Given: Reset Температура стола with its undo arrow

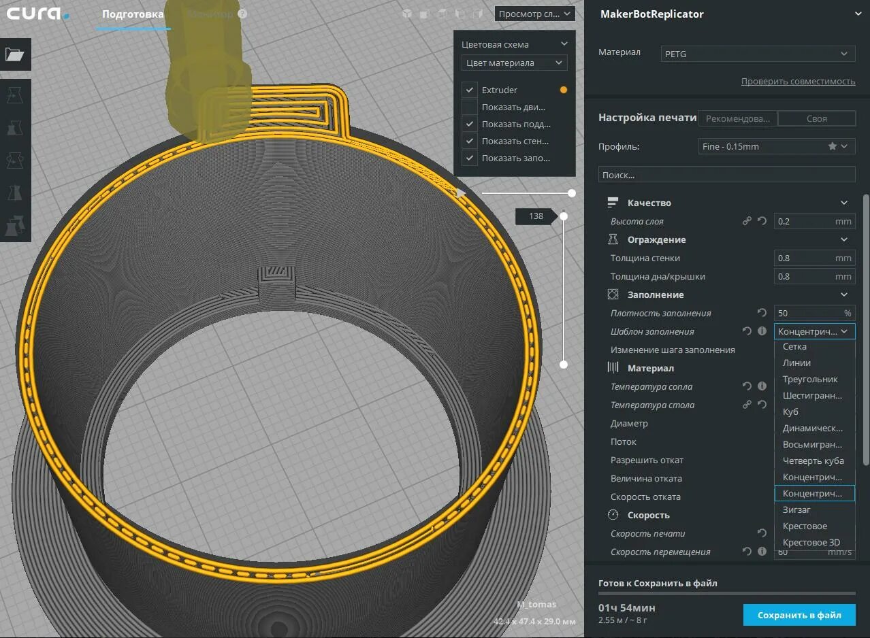Looking at the screenshot, I should (x=762, y=405).
